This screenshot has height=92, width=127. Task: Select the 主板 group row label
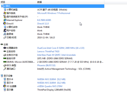click(x=6, y=44)
